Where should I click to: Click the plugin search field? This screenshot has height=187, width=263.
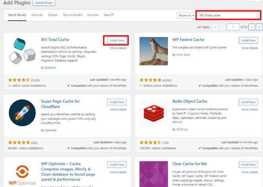coord(229,15)
